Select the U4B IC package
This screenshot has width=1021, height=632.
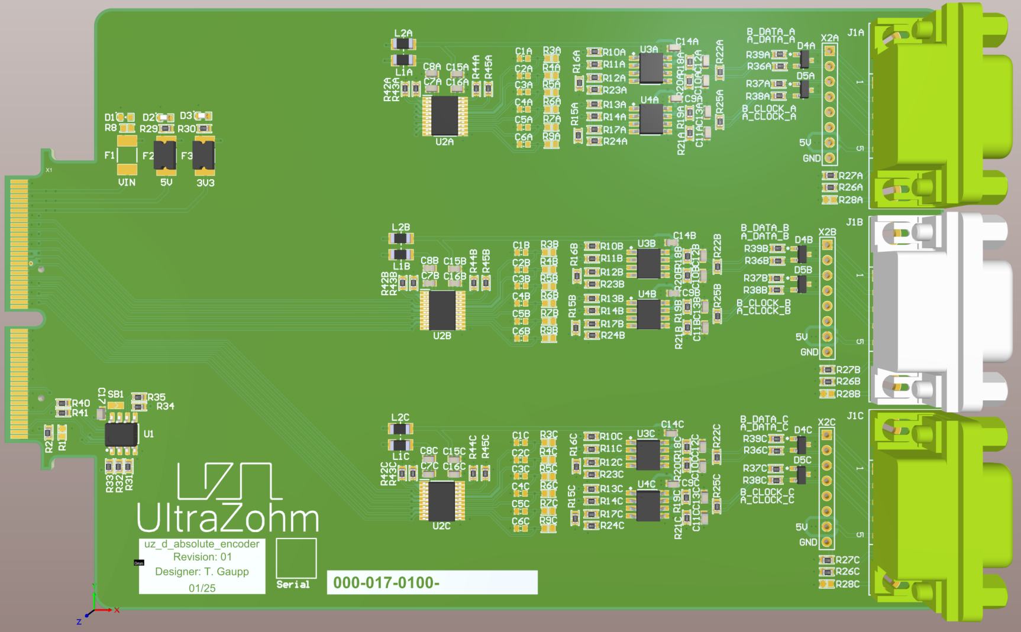[648, 314]
